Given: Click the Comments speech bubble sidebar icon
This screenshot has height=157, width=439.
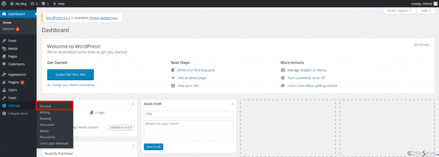Looking at the screenshot, I should [x=4, y=64].
